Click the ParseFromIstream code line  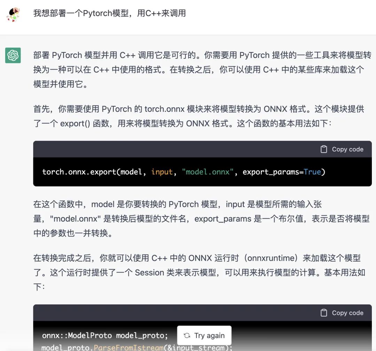(137, 348)
